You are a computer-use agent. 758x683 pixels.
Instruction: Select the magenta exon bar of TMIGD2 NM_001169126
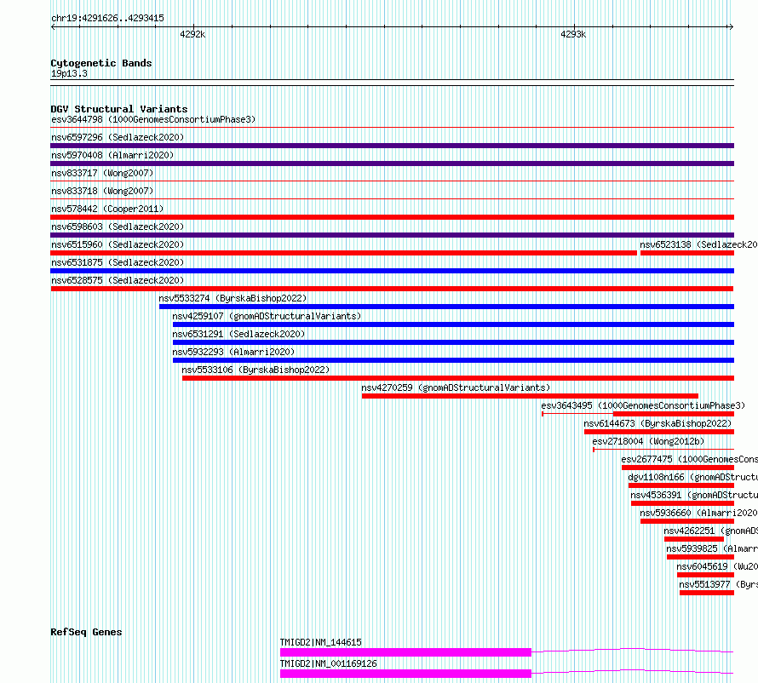[405, 674]
